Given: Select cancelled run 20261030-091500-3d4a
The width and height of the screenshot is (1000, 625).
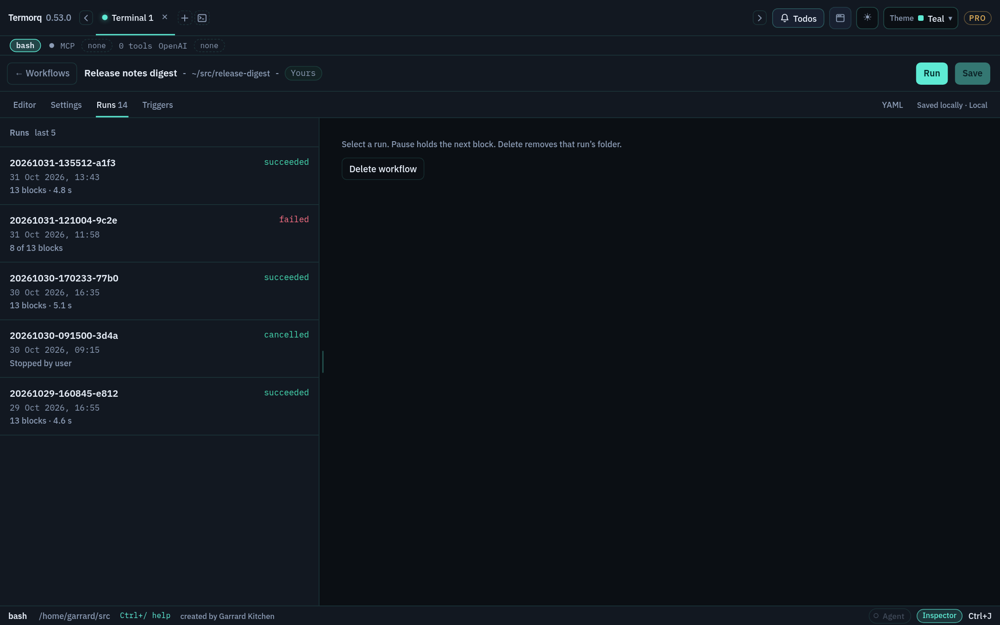Looking at the screenshot, I should pos(159,349).
